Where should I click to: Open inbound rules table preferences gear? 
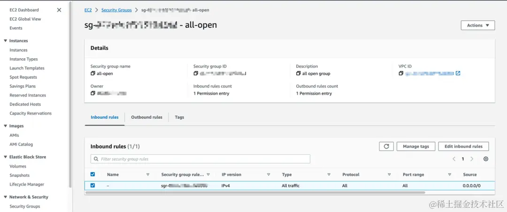[486, 159]
